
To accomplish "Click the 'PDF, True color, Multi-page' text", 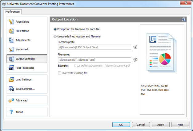I will [155, 90].
